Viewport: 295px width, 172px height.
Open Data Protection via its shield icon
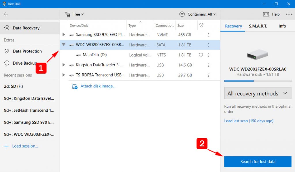(x=6, y=51)
